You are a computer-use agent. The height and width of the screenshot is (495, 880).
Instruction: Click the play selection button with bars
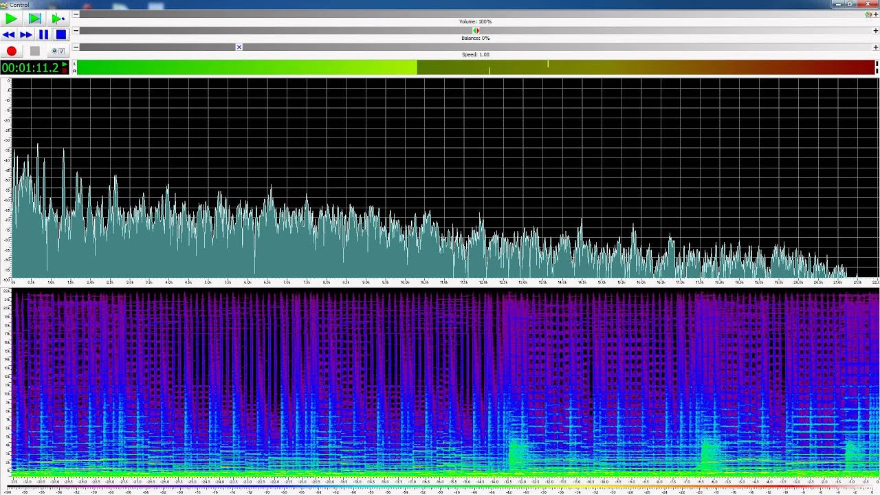pos(35,19)
